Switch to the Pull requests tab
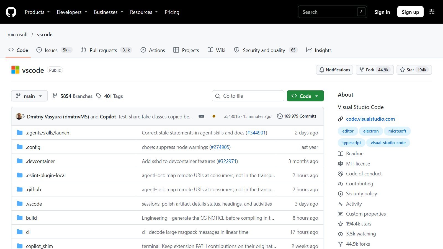443x249 pixels. (x=106, y=50)
